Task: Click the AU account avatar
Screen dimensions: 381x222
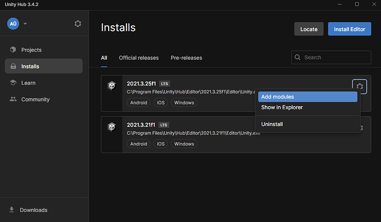Action: pyautogui.click(x=13, y=24)
